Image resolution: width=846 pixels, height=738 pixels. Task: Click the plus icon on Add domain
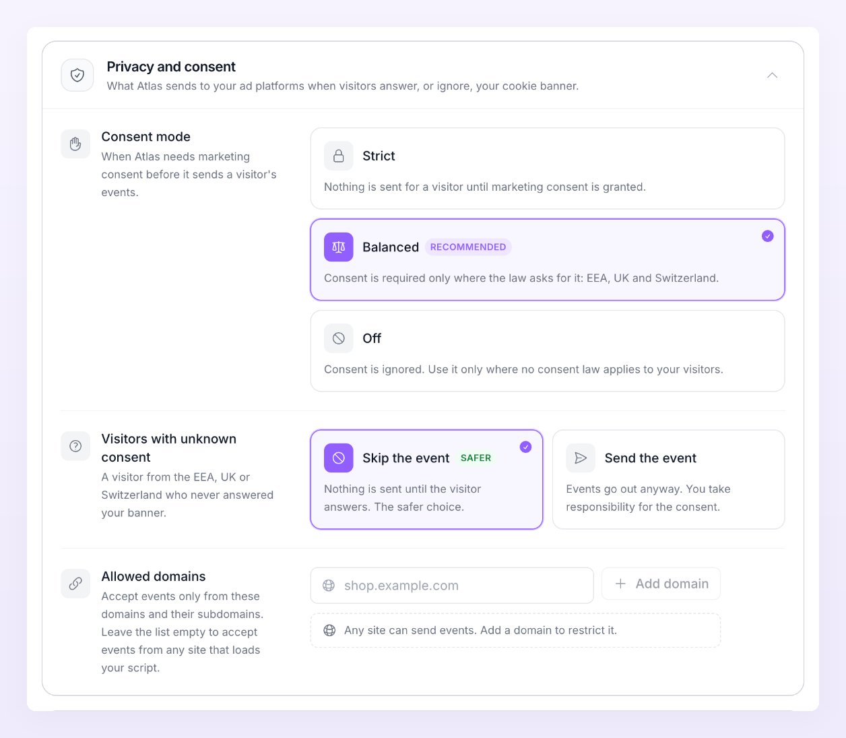pyautogui.click(x=620, y=584)
